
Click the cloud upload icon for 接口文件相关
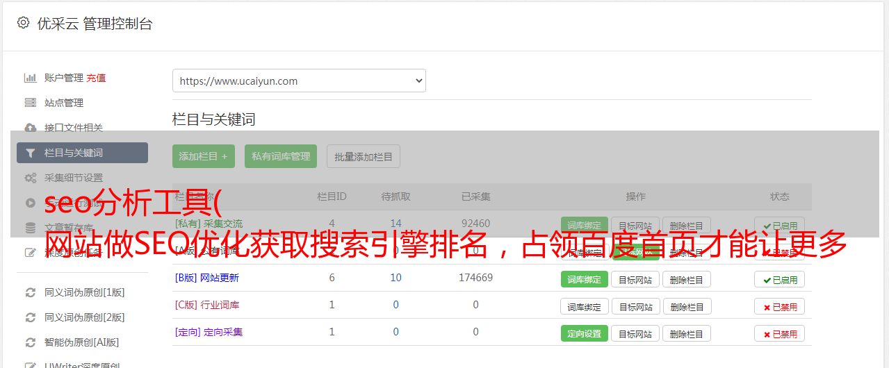click(x=31, y=128)
